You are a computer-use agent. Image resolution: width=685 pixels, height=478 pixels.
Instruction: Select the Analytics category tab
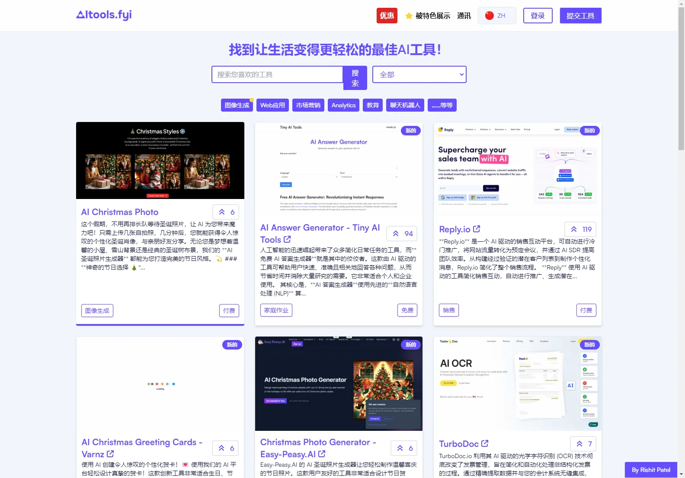pyautogui.click(x=343, y=105)
